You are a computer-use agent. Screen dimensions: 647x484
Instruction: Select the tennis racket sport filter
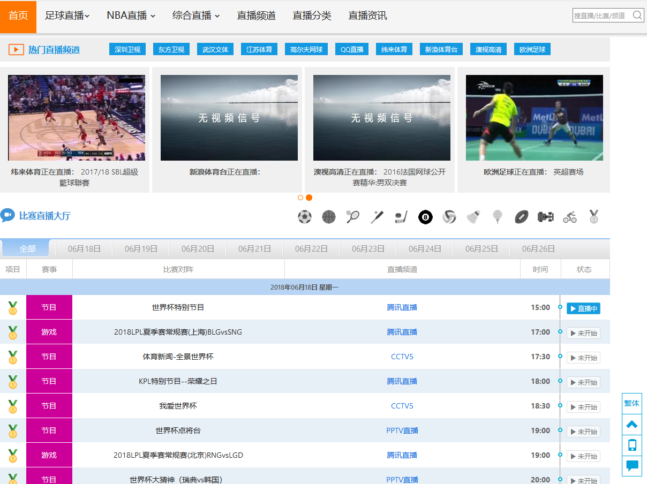point(353,217)
